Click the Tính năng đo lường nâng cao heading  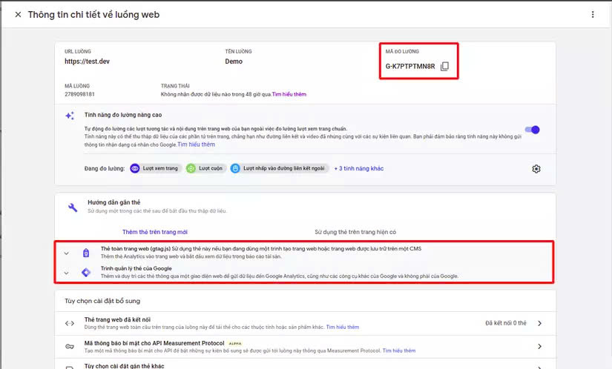click(123, 115)
